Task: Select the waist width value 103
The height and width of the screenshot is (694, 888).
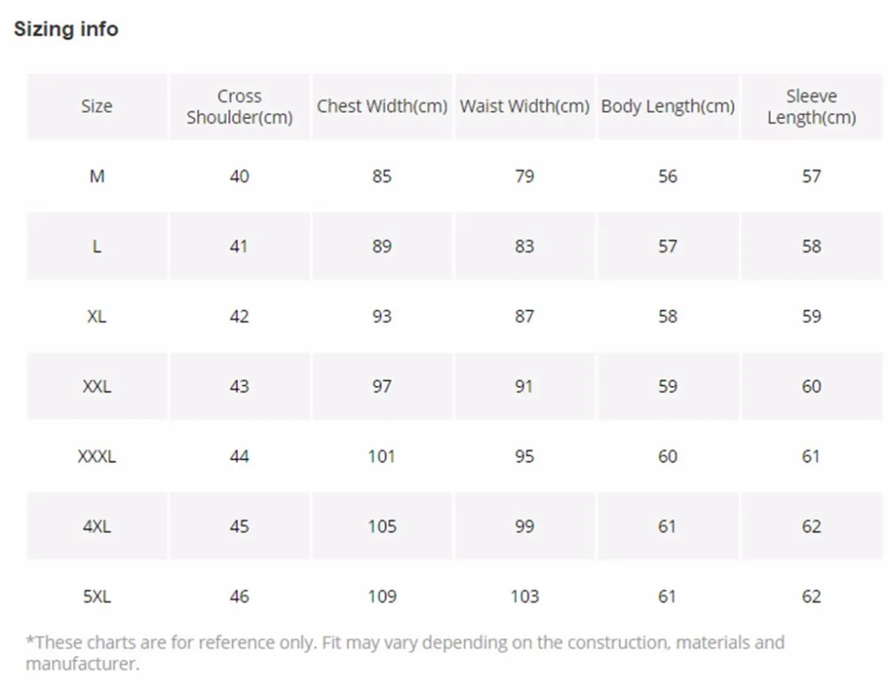Action: coord(525,597)
